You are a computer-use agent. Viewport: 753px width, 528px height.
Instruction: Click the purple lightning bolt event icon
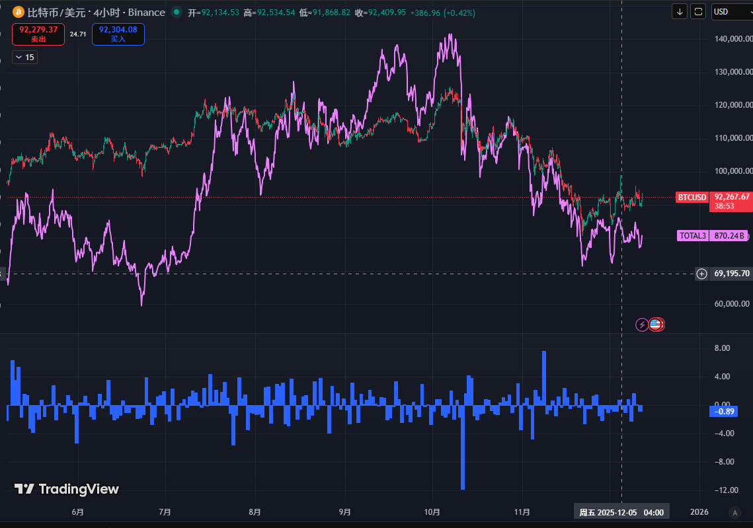[x=641, y=324]
